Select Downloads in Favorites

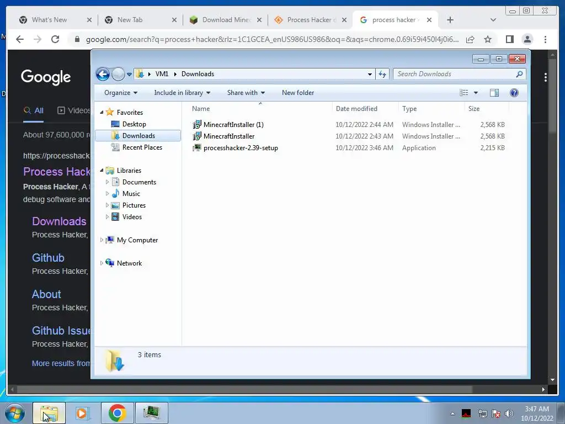coord(138,136)
